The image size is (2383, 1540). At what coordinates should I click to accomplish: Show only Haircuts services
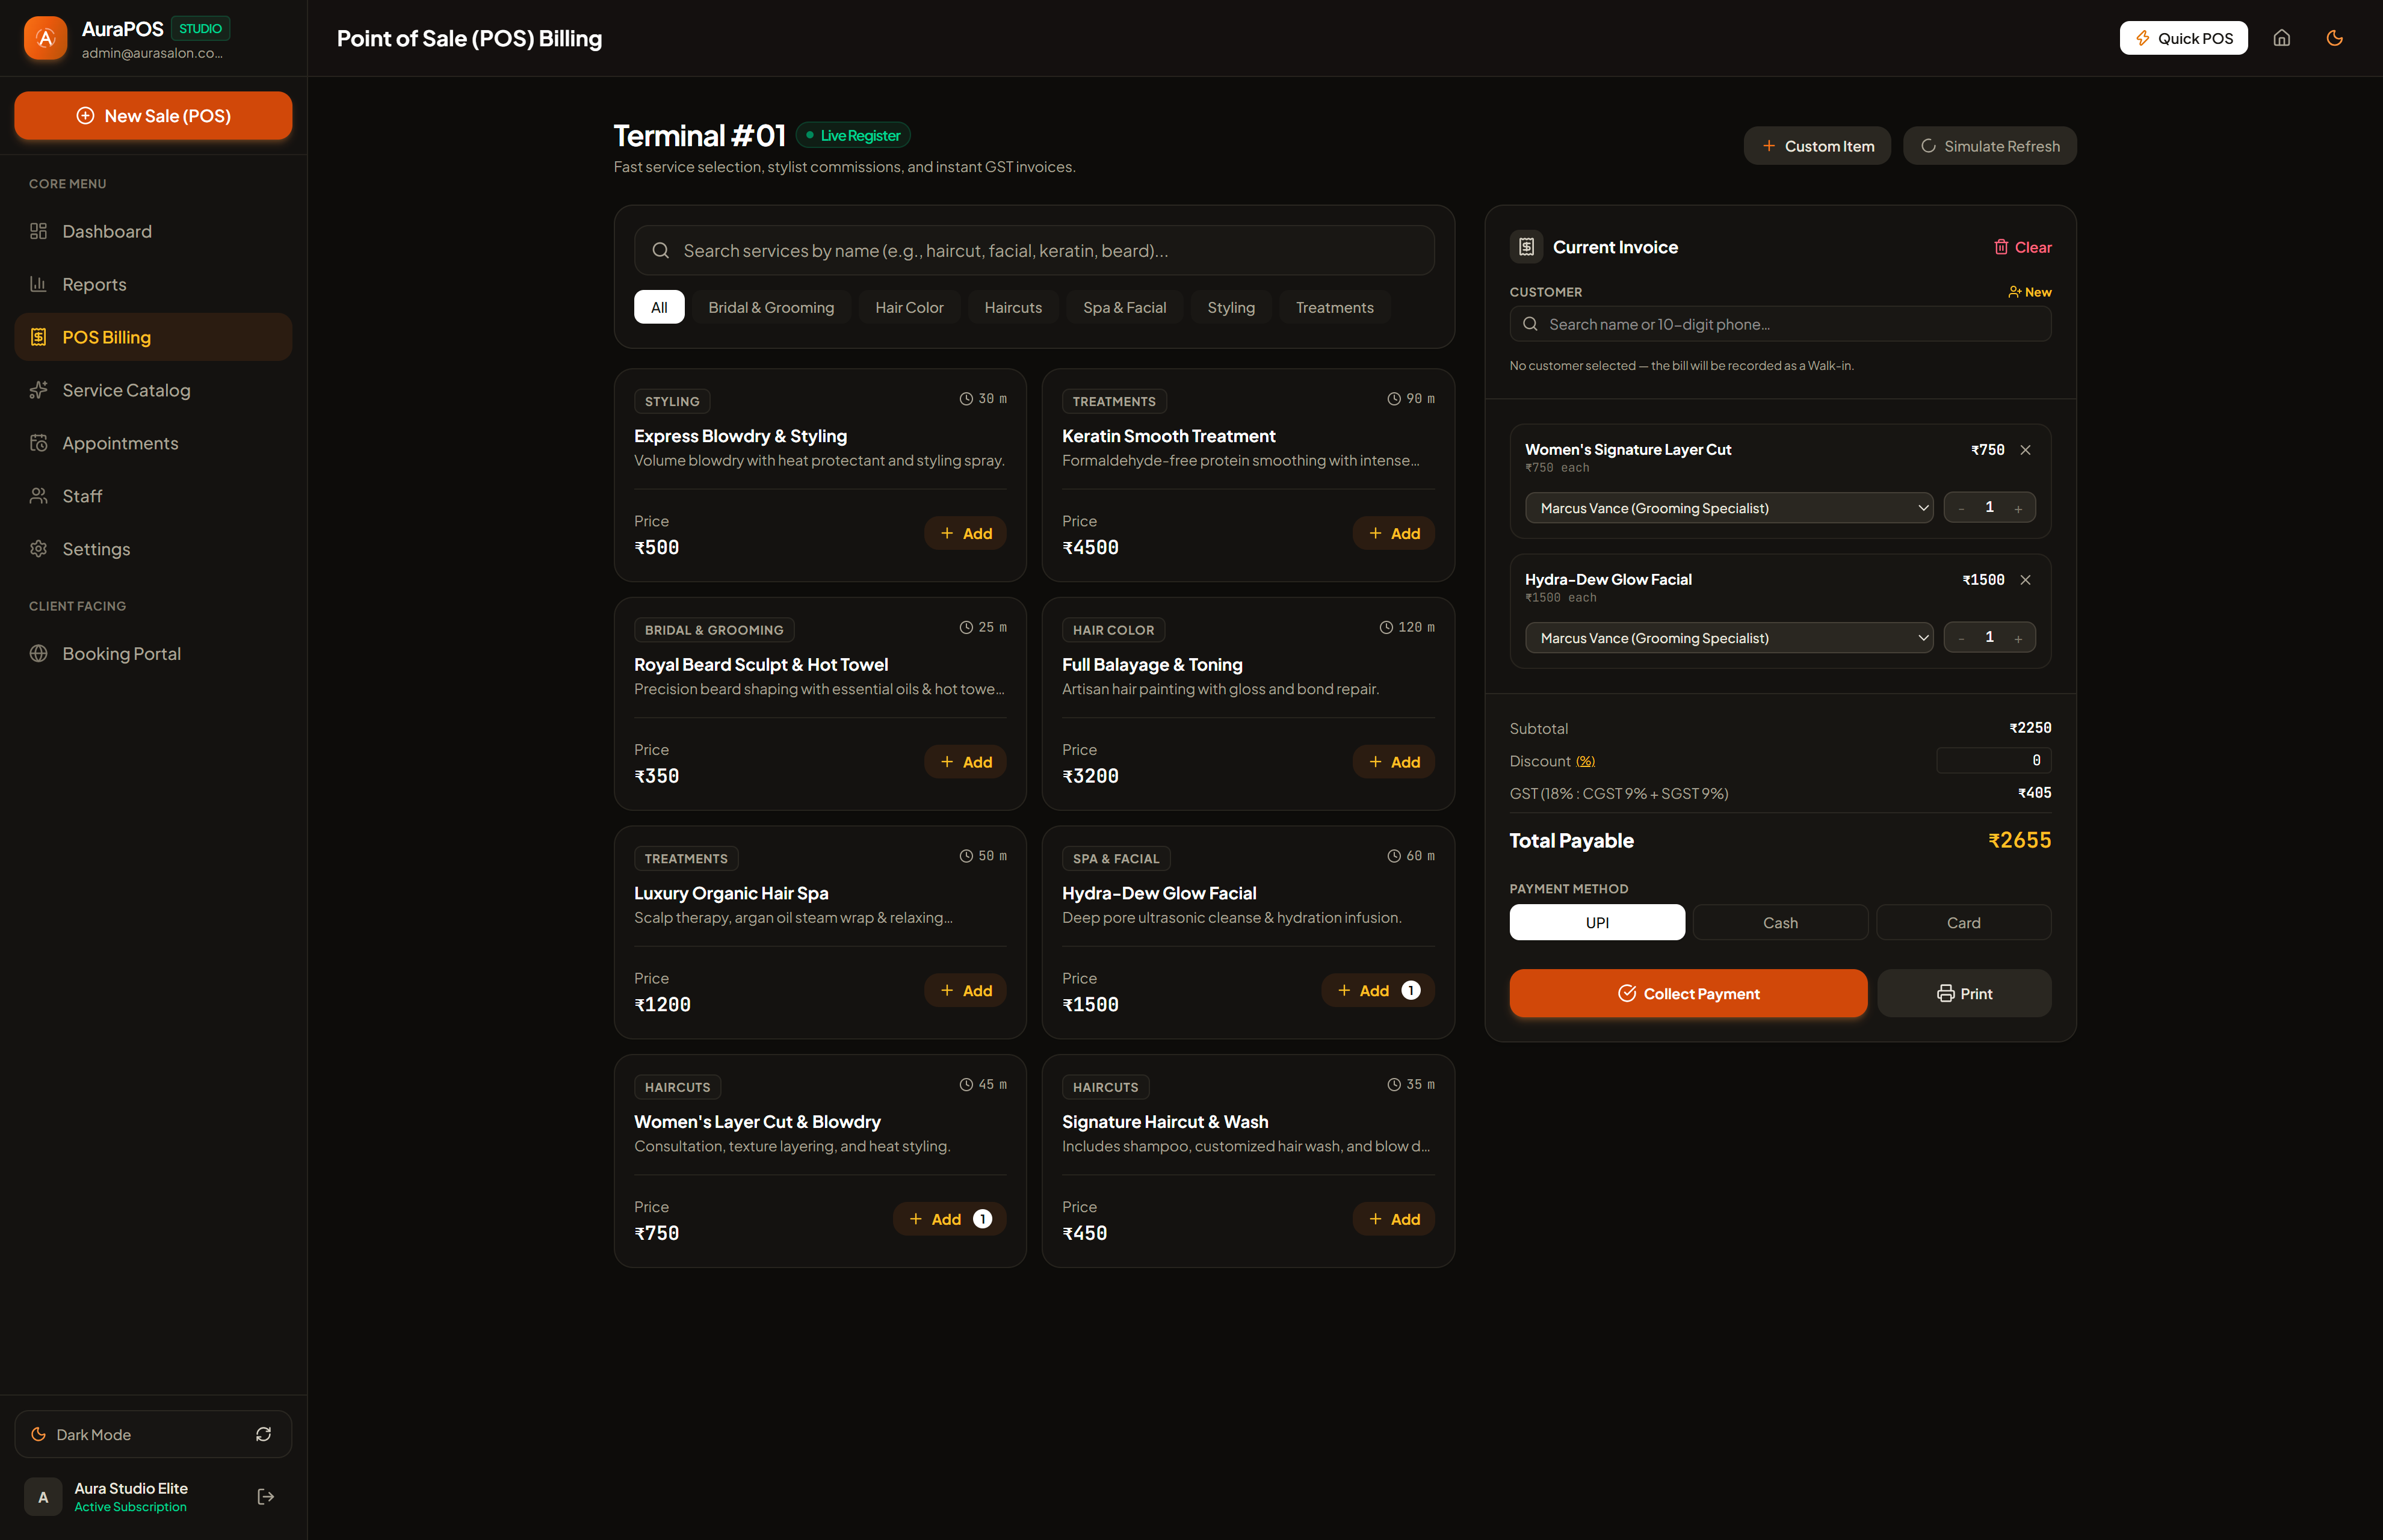pos(1012,307)
